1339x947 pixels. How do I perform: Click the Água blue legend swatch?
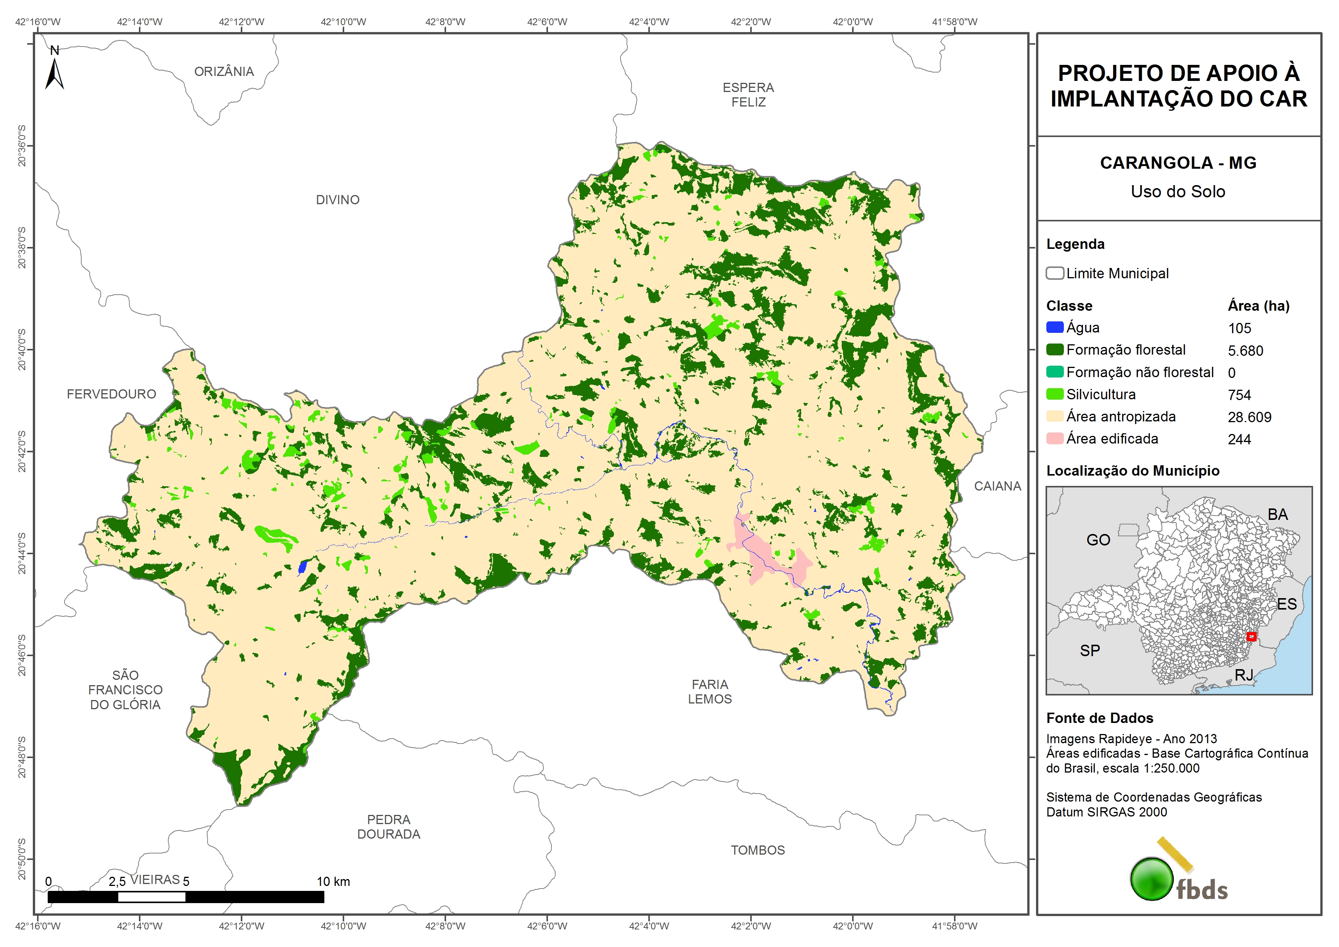(1054, 327)
